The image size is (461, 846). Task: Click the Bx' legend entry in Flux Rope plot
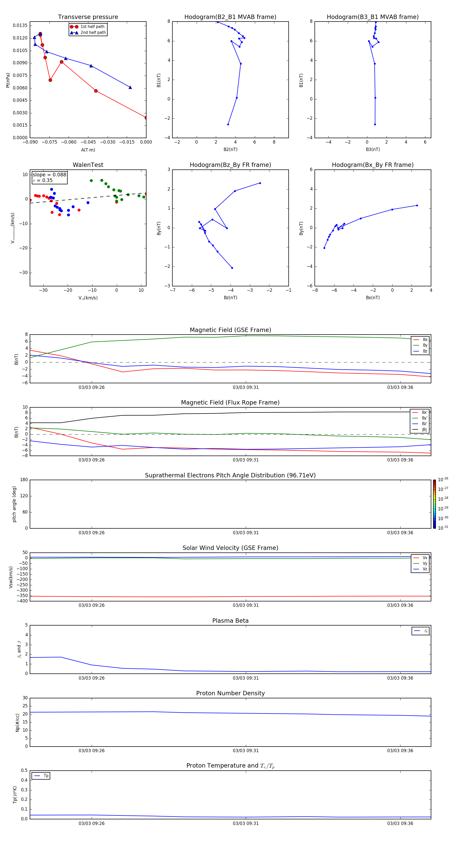420,412
